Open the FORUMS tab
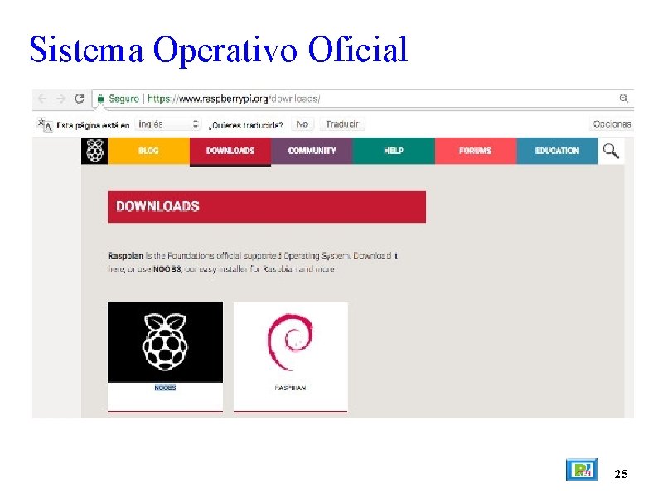This screenshot has height=493, width=658. pos(475,151)
